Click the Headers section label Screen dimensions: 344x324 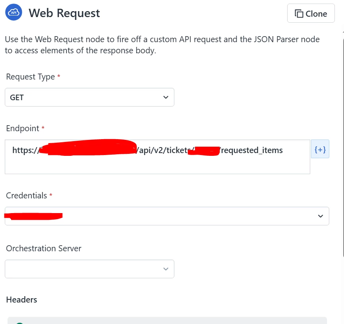(21, 300)
